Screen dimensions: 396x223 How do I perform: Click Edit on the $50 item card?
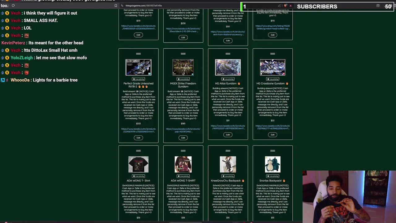228,41
